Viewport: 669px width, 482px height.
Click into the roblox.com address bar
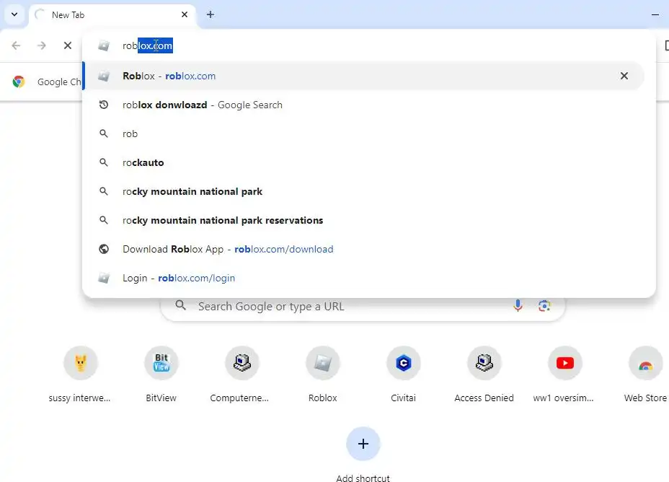click(367, 45)
